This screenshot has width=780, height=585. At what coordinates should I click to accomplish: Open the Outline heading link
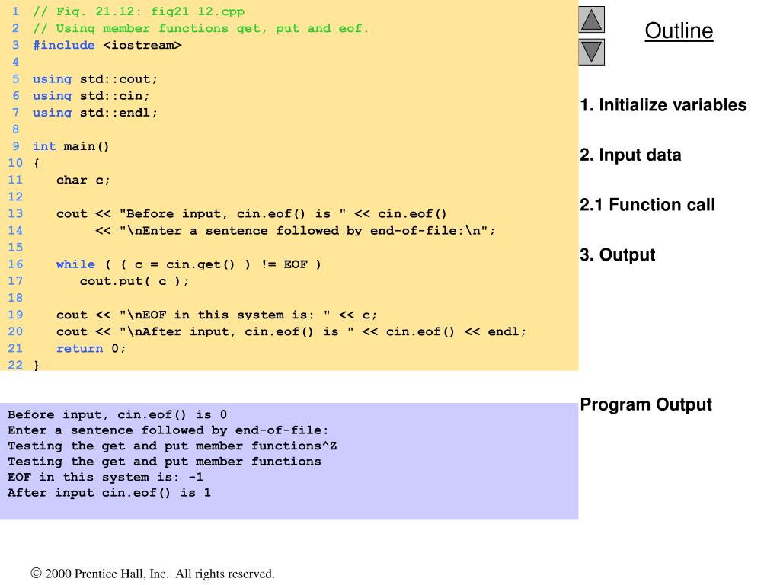pyautogui.click(x=679, y=30)
